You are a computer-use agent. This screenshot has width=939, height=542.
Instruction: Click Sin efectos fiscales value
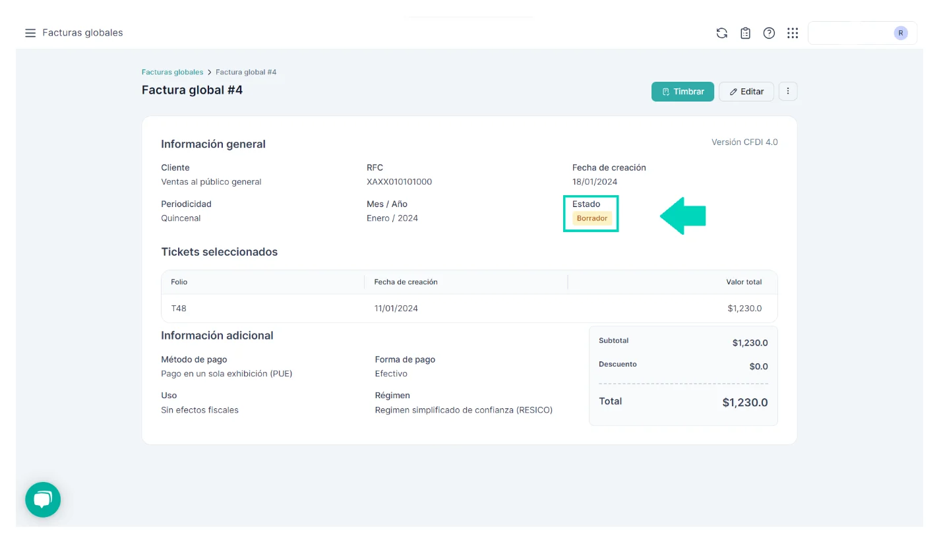(x=200, y=410)
